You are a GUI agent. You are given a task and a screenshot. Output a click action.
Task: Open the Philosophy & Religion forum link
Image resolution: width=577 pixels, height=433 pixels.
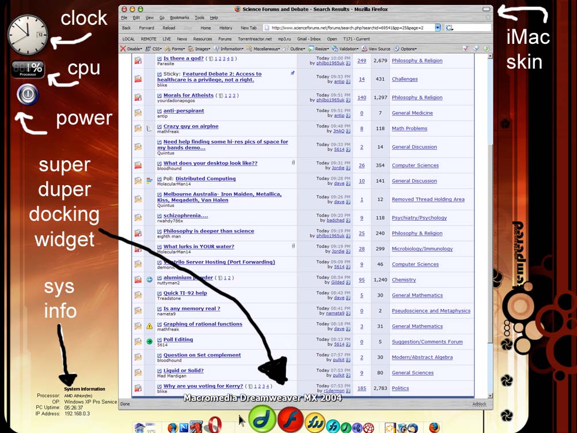(x=417, y=61)
